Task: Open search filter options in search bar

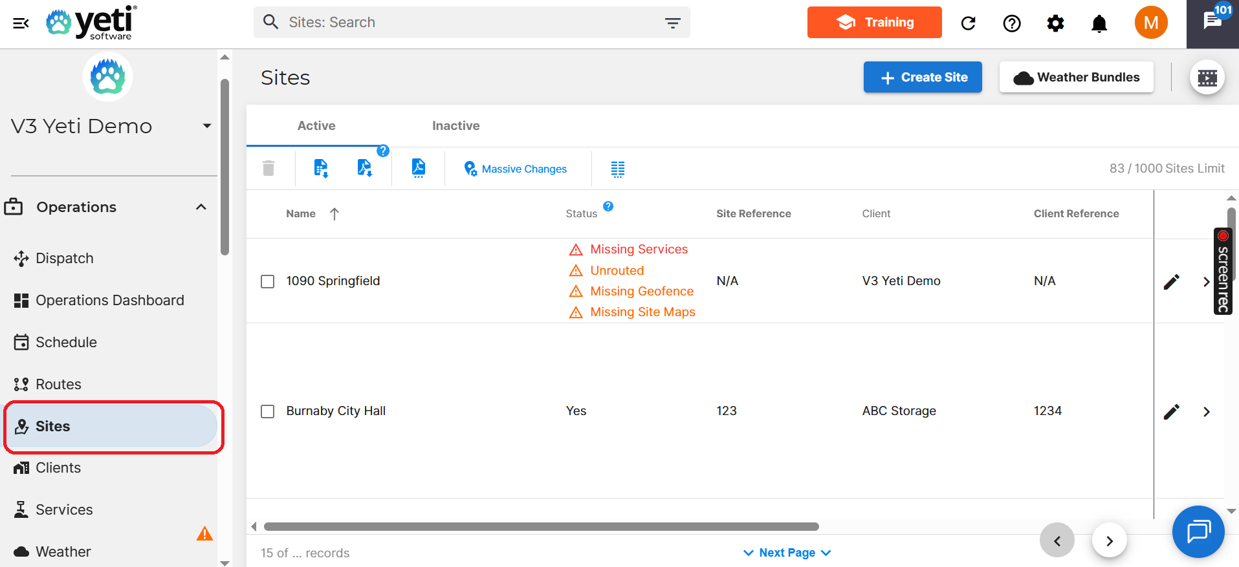Action: [672, 23]
